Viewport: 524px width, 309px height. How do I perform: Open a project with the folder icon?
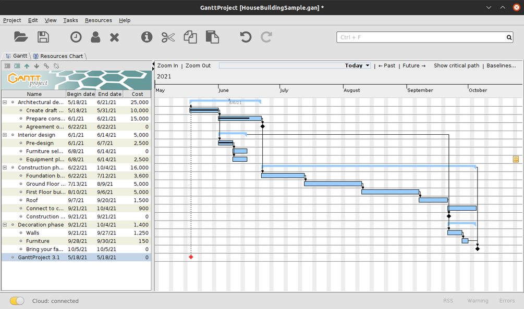[21, 37]
